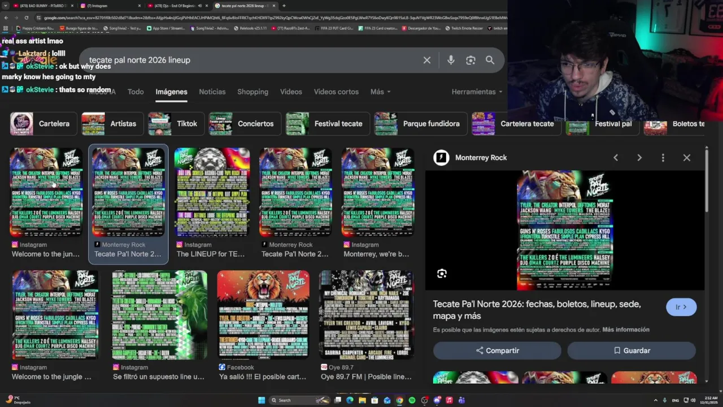Image resolution: width=723 pixels, height=407 pixels.
Task: Switch to the Shopping search tab
Action: pyautogui.click(x=252, y=92)
